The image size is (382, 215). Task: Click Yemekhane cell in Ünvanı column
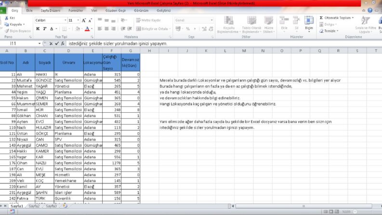tap(68, 181)
